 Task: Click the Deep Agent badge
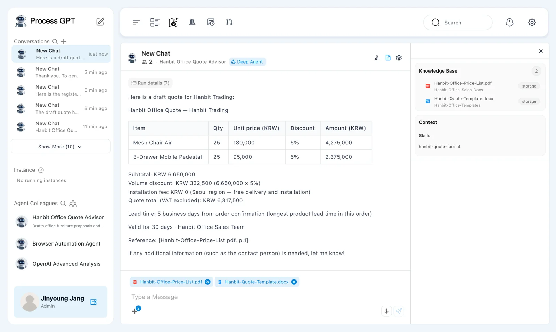[x=247, y=62]
